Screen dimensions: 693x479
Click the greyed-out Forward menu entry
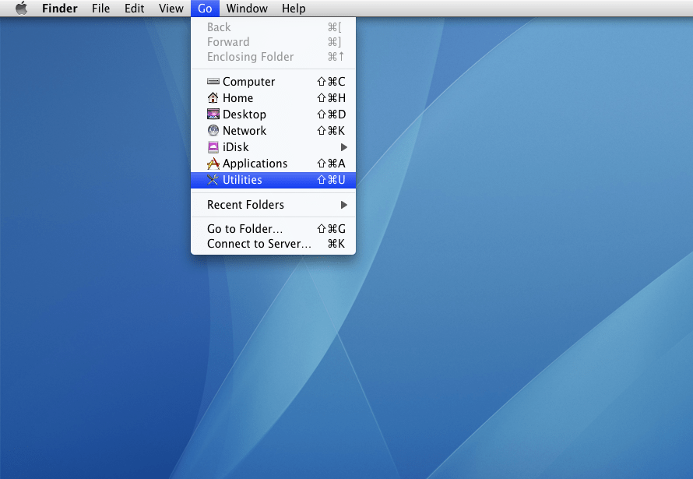pyautogui.click(x=273, y=42)
